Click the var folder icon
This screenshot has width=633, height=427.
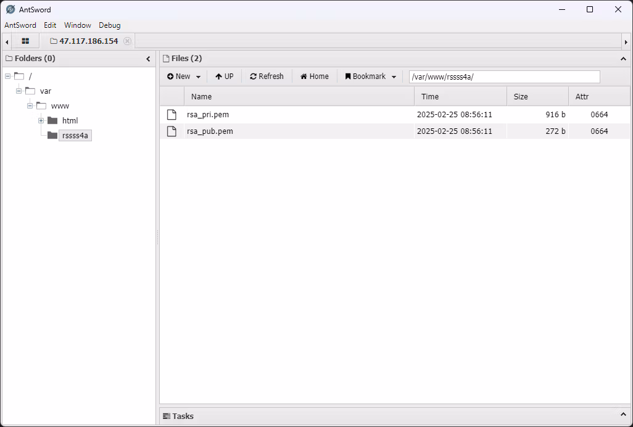click(x=30, y=91)
